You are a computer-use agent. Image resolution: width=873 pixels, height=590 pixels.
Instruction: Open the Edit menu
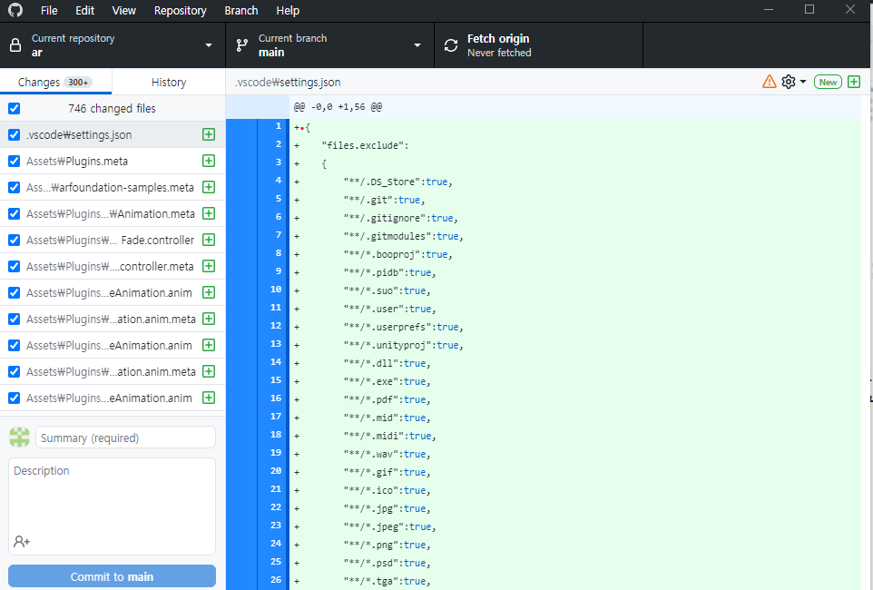coord(85,11)
